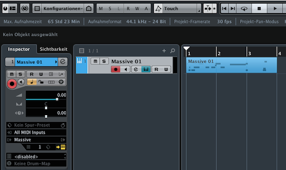The image size is (286, 170).
Task: Click the automation mode icon beside Touch
Action: (158, 8)
